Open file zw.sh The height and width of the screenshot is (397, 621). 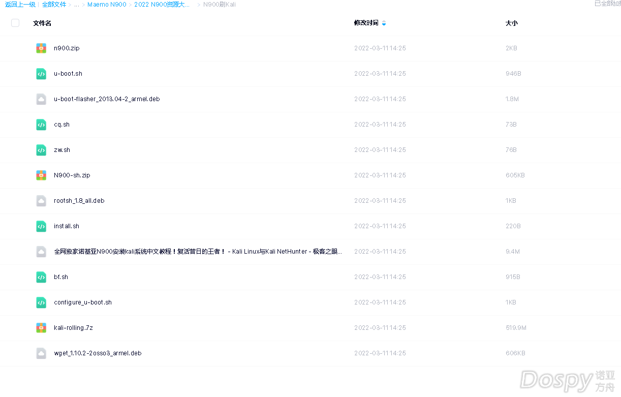click(x=62, y=150)
